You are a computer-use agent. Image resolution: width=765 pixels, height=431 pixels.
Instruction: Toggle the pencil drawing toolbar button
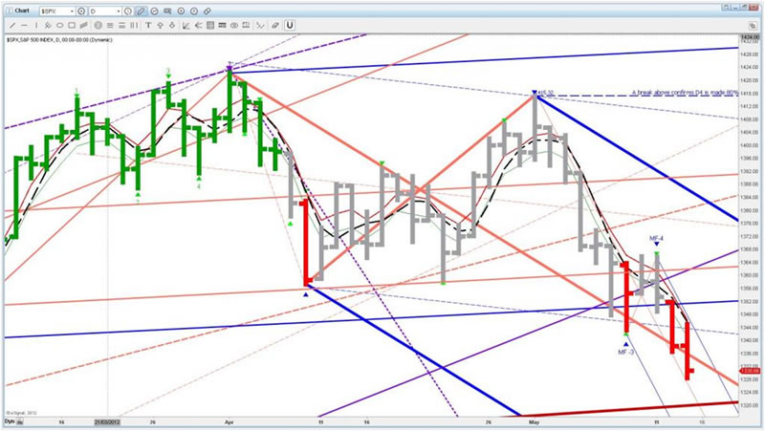pyautogui.click(x=141, y=11)
